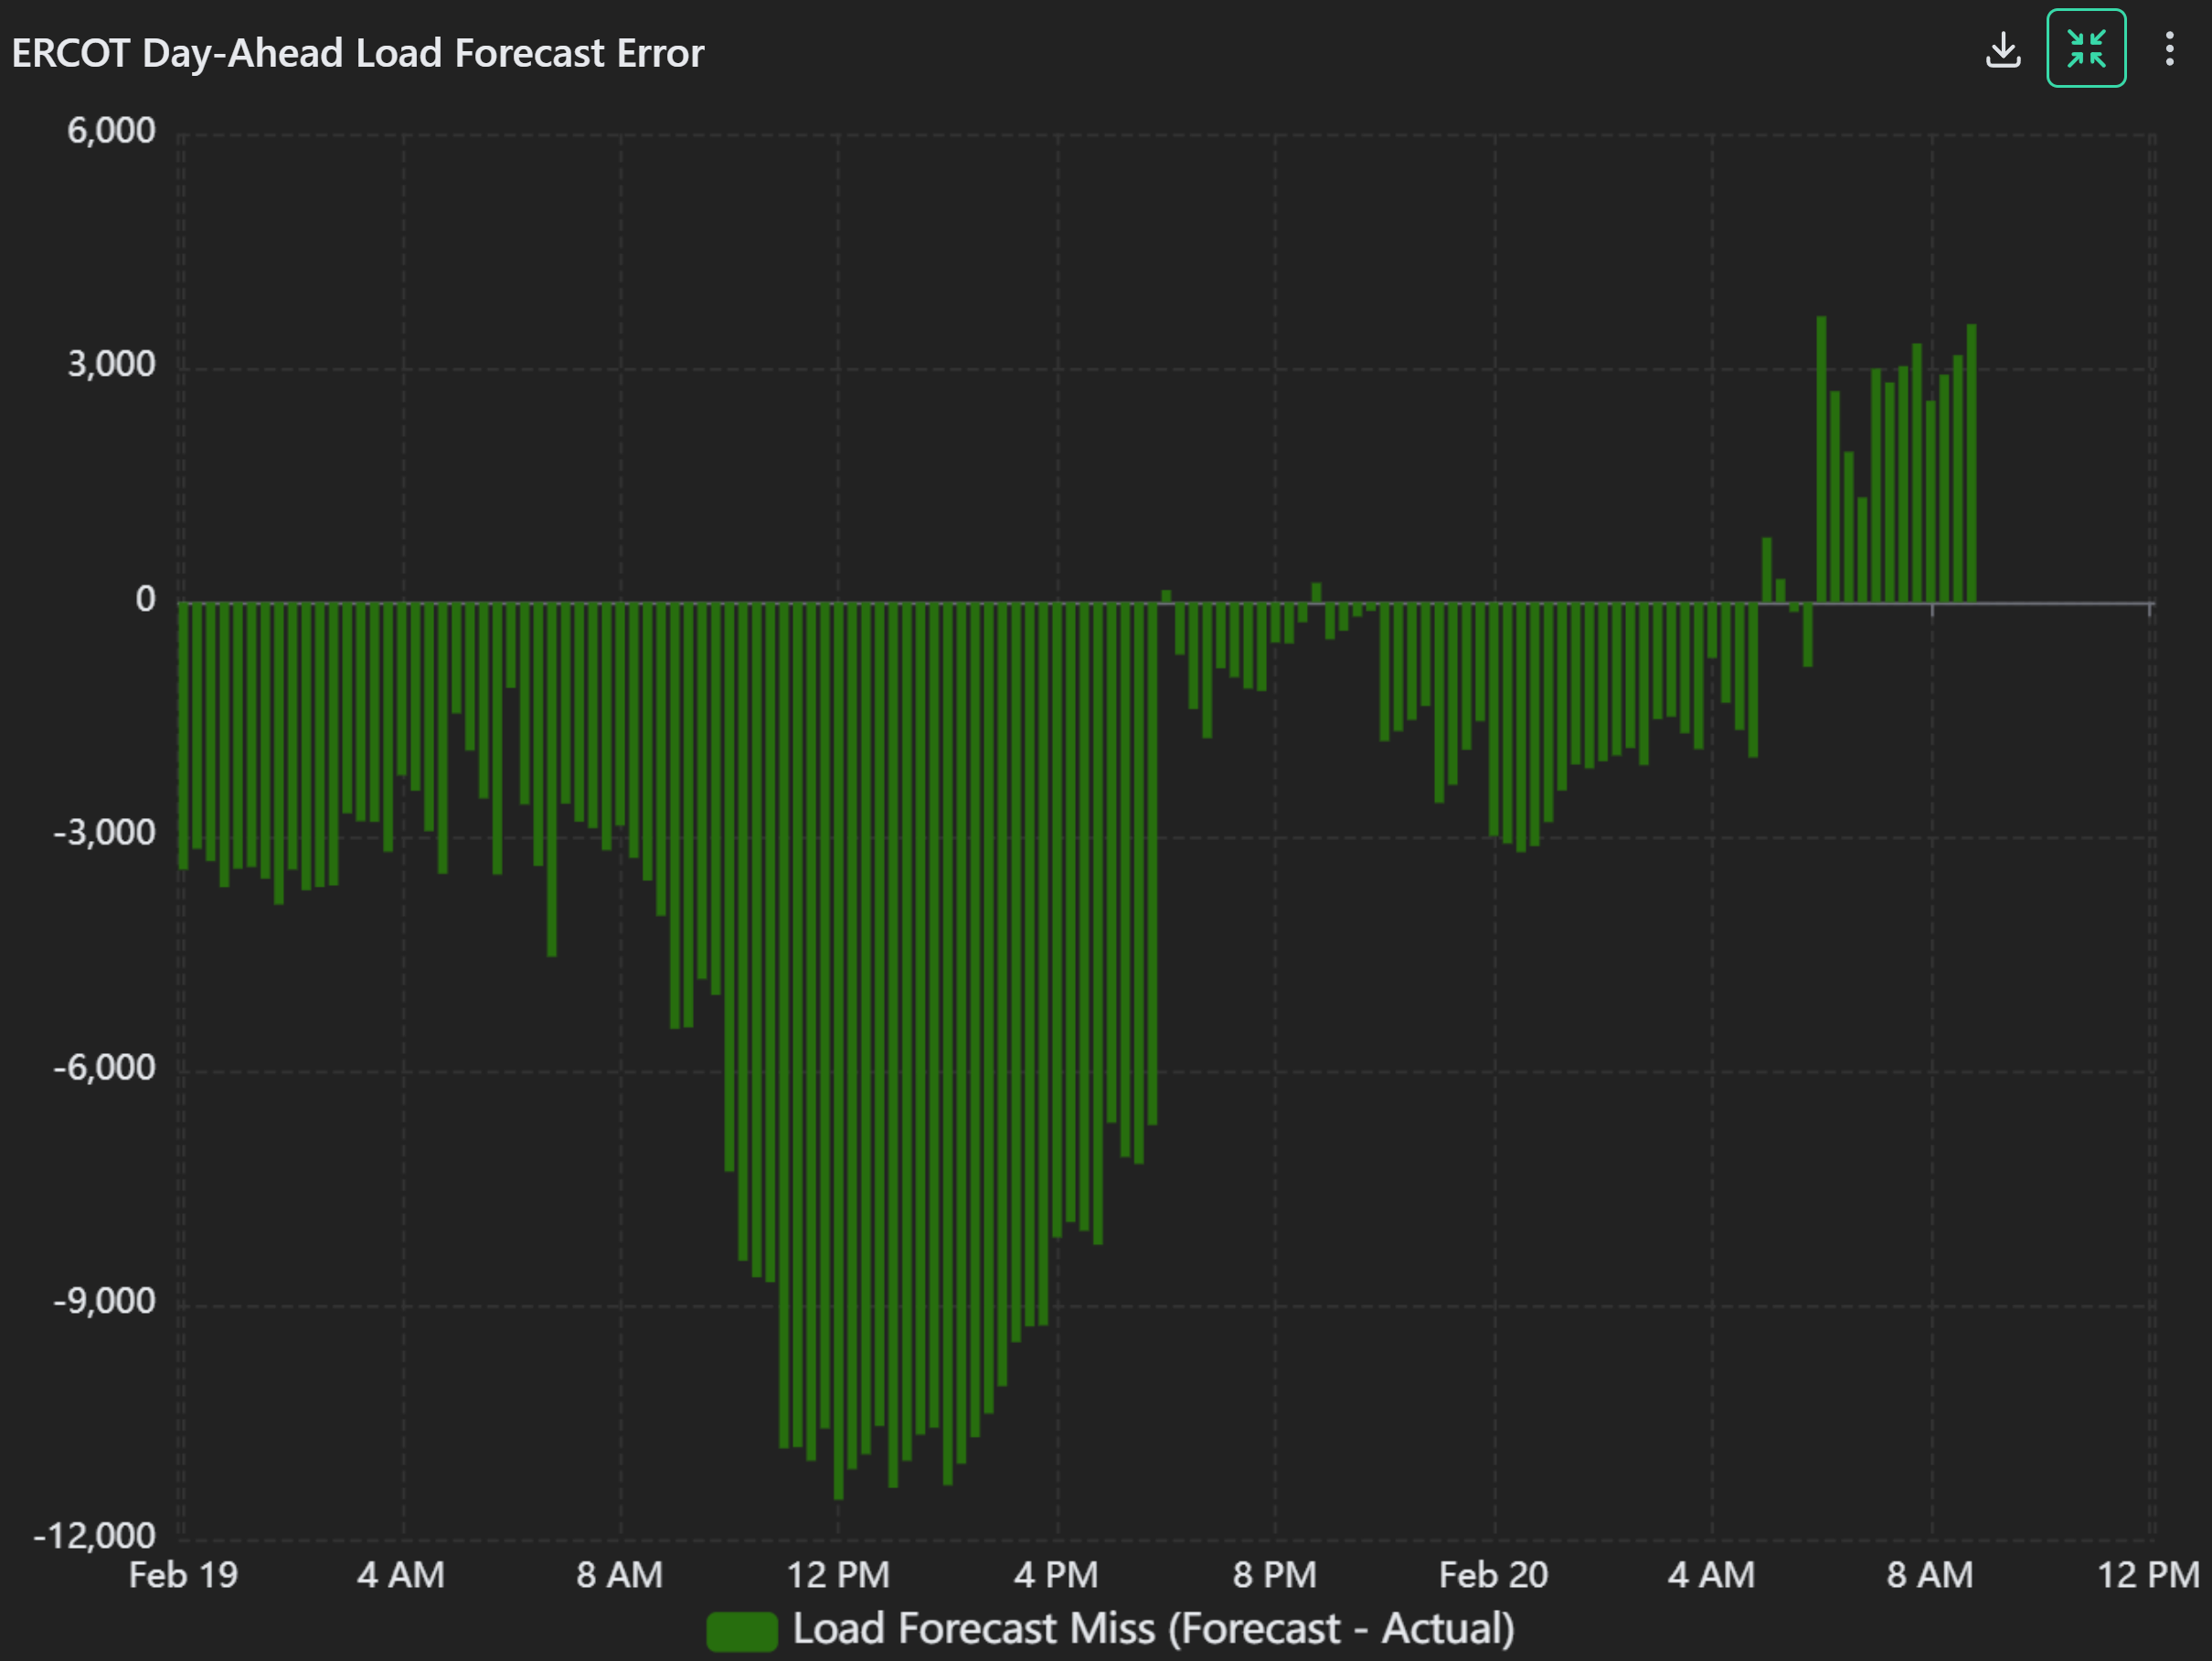Click the small positive bar after 8 PM
2212x1661 pixels.
[x=1316, y=593]
